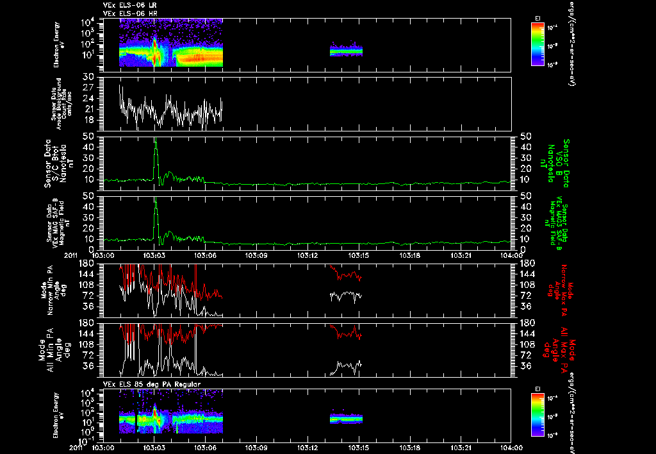Click the magnetic field spike peak in Btot panel
The image size is (656, 454).
tap(156, 140)
